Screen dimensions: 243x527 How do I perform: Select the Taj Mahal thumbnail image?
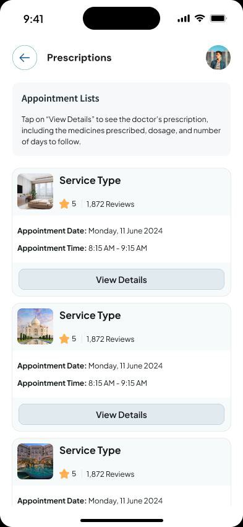(35, 326)
